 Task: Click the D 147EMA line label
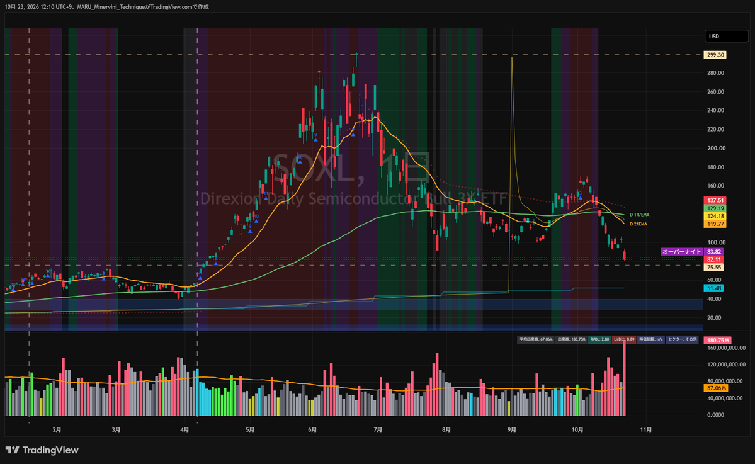[639, 215]
